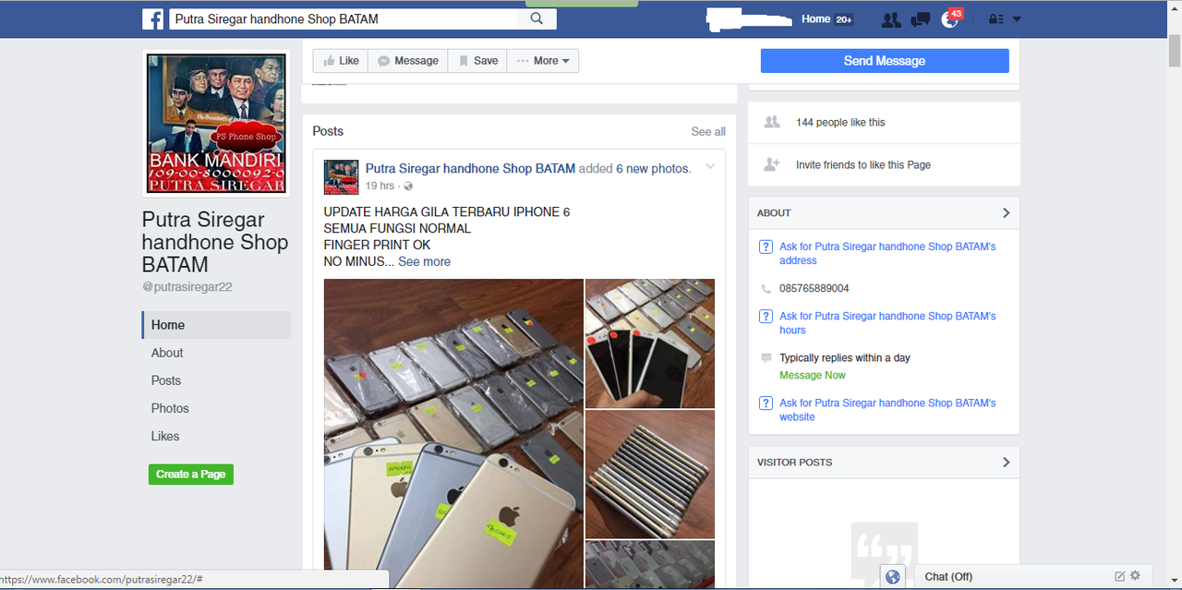
Task: Click question icon beside address request
Action: pyautogui.click(x=766, y=247)
